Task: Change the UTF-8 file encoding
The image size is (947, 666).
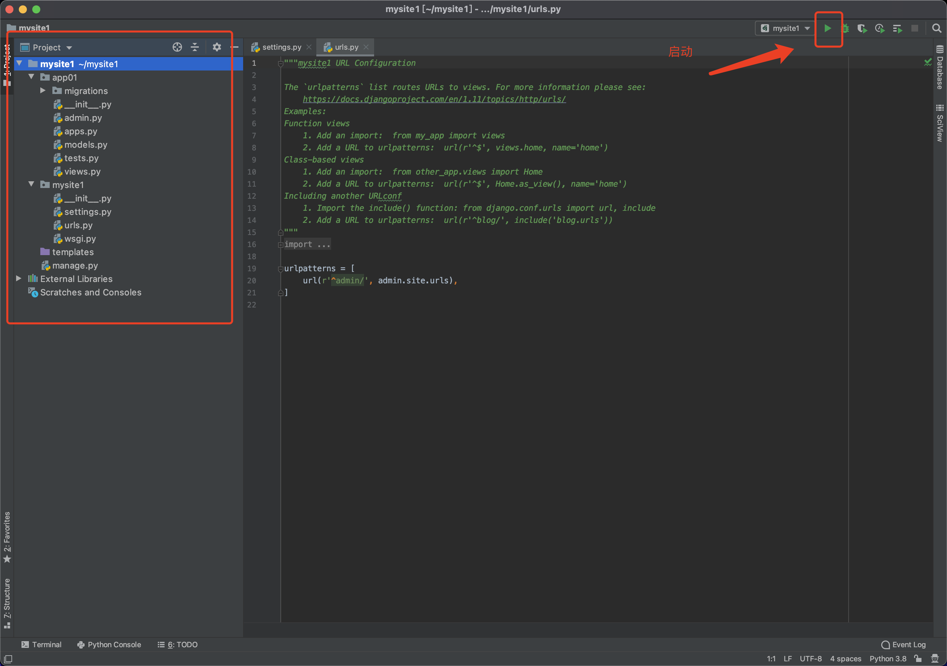Action: [x=810, y=659]
